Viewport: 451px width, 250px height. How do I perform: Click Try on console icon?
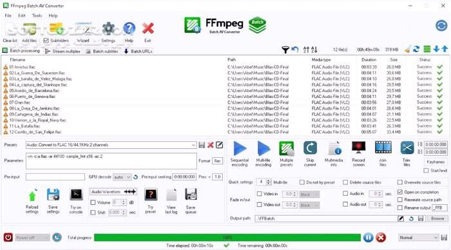pyautogui.click(x=76, y=195)
